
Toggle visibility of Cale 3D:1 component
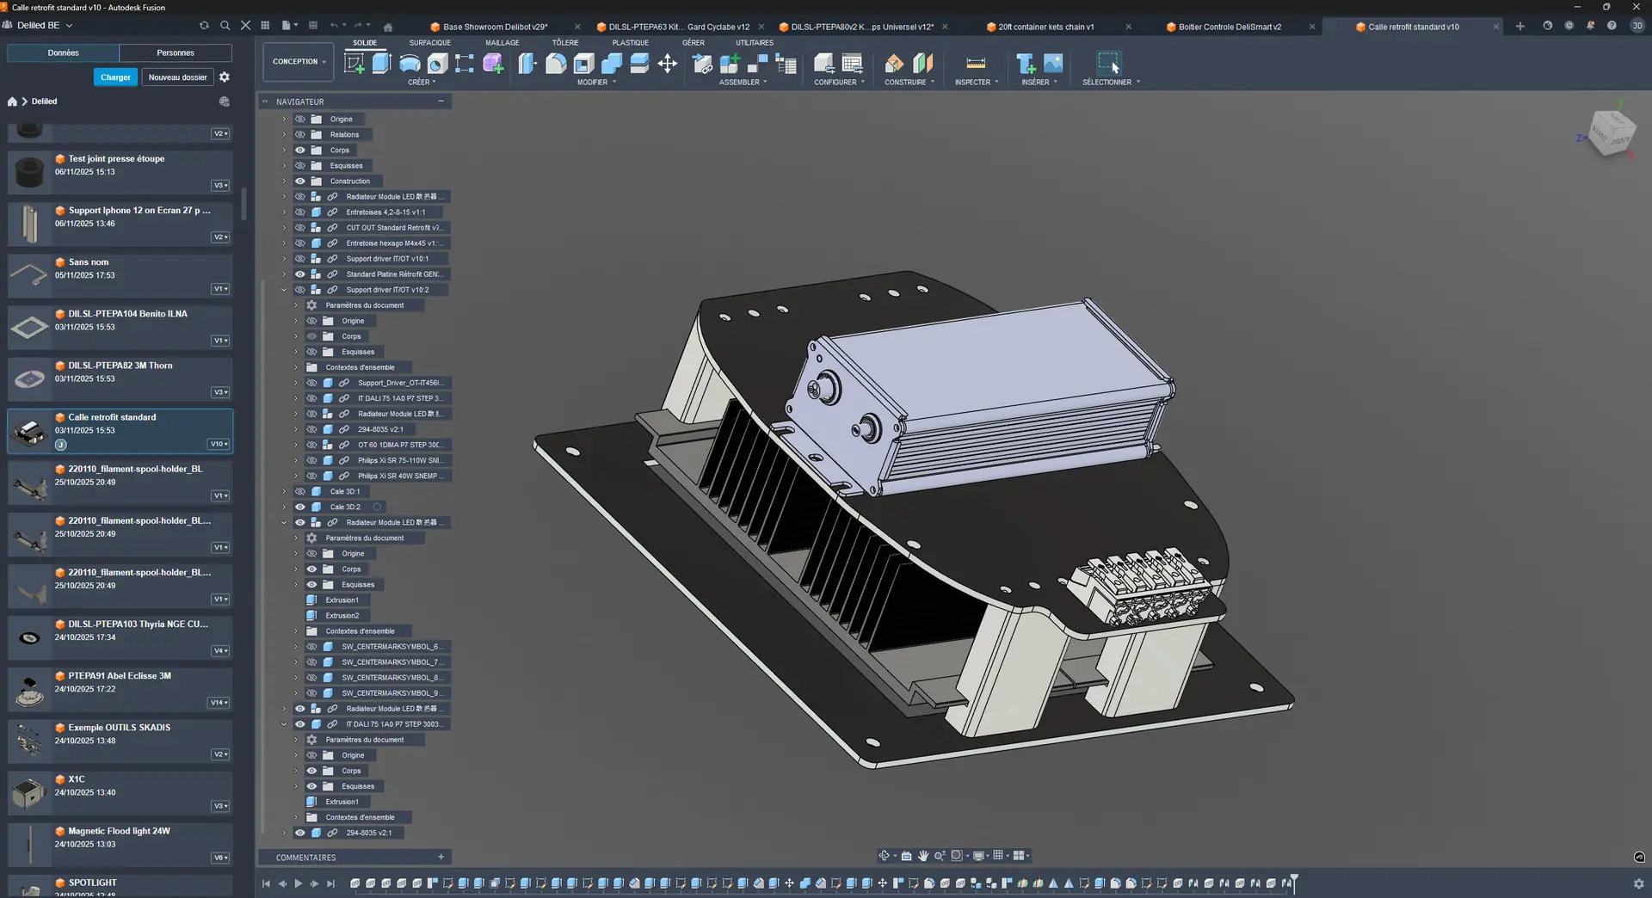coord(300,492)
